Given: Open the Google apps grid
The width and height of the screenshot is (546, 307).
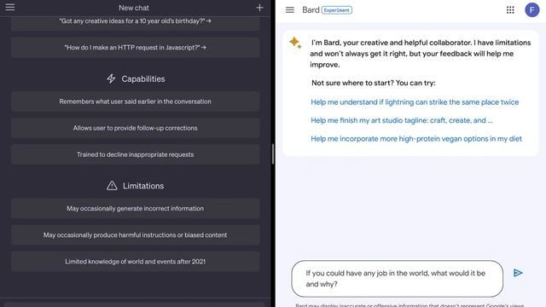Looking at the screenshot, I should tap(510, 10).
